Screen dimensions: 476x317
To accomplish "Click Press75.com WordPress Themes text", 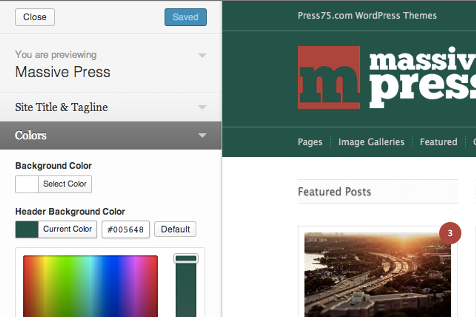I will click(x=367, y=16).
